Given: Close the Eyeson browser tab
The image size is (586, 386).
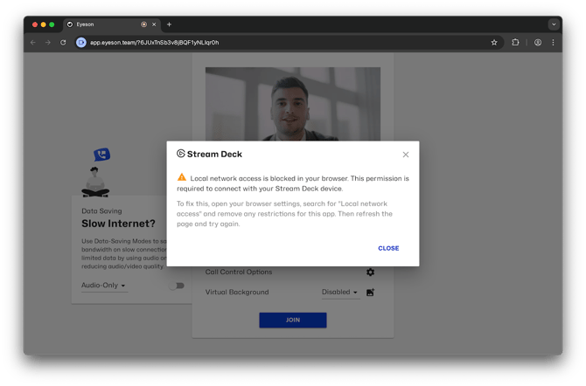Looking at the screenshot, I should tap(154, 24).
